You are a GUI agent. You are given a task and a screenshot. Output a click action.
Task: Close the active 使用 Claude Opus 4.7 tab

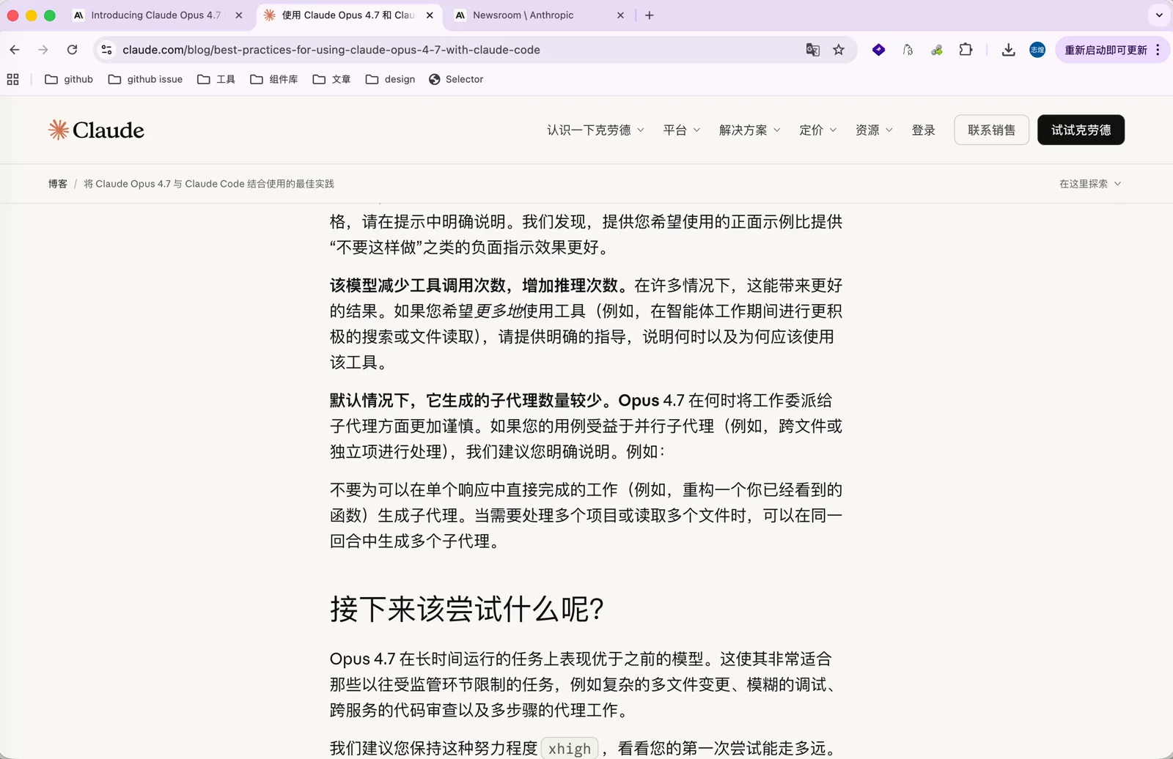tap(430, 15)
